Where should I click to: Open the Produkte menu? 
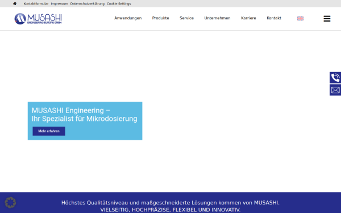coord(160,18)
